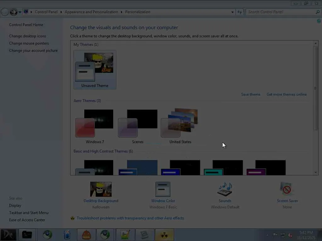Image resolution: width=322 pixels, height=241 pixels.
Task: Click the highlighted radiation-symbol taskbar icon
Action: pos(164,235)
